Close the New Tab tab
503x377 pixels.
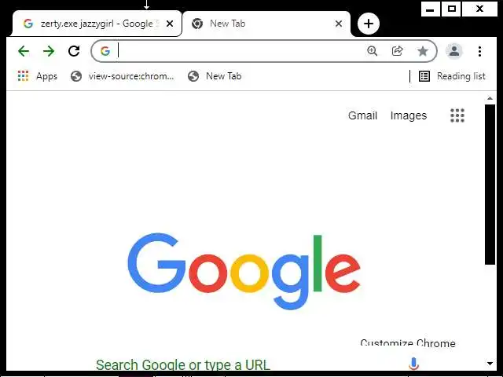coord(339,24)
